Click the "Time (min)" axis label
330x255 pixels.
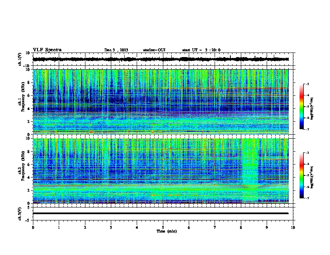pos(167,231)
